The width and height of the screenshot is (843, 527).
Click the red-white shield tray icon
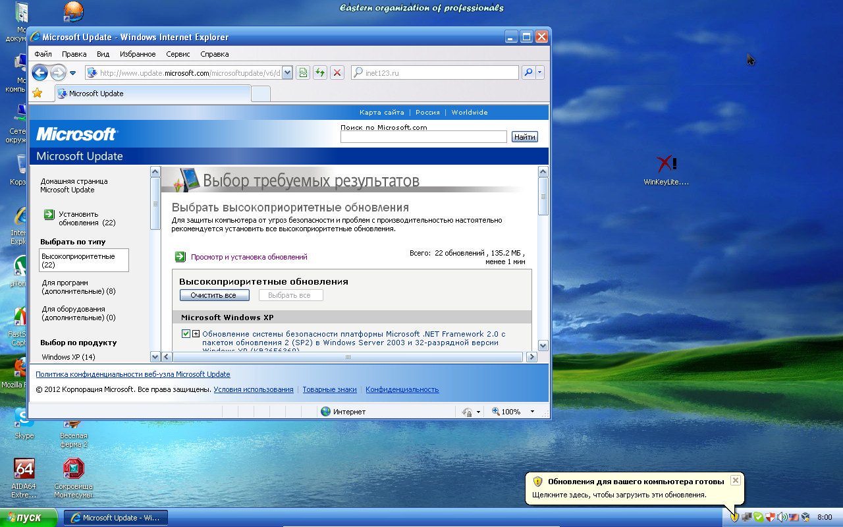click(x=770, y=517)
